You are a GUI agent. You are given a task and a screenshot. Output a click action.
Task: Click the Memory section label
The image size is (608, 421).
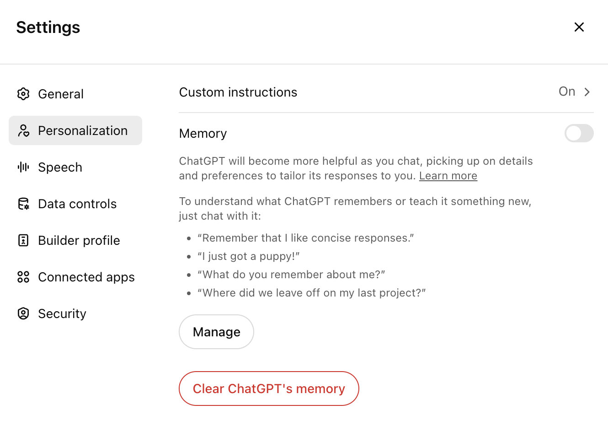click(x=203, y=133)
